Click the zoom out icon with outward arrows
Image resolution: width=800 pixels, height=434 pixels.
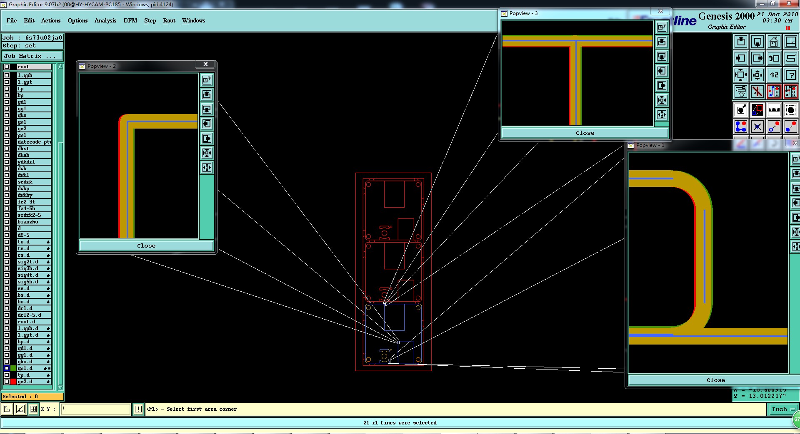point(757,75)
